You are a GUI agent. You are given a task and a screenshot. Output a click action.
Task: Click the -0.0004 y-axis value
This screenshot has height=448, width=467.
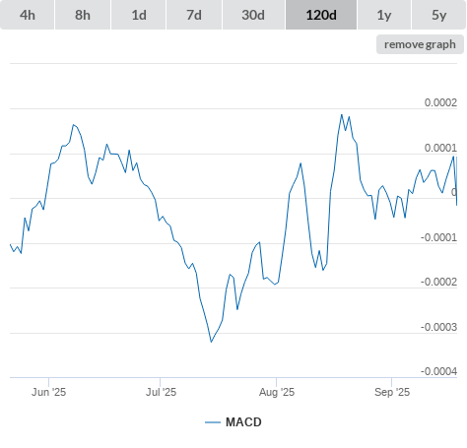tap(438, 371)
